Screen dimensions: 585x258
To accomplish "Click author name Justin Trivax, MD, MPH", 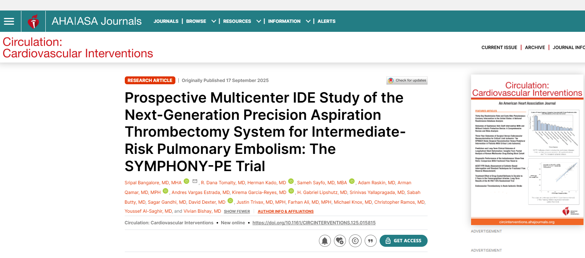I will pos(261,202).
